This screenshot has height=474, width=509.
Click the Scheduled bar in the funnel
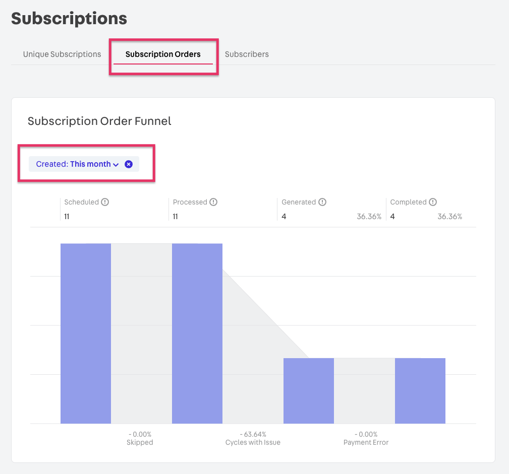pos(86,333)
